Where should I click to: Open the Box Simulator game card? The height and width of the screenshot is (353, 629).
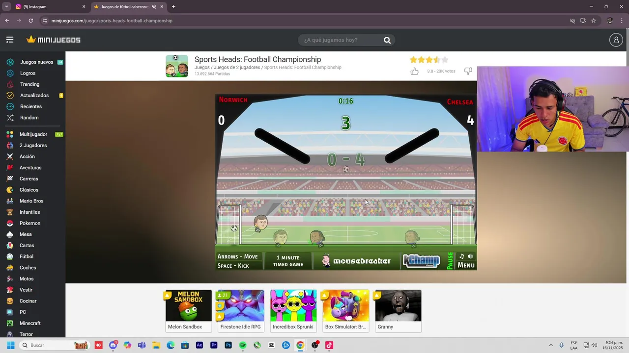346,311
